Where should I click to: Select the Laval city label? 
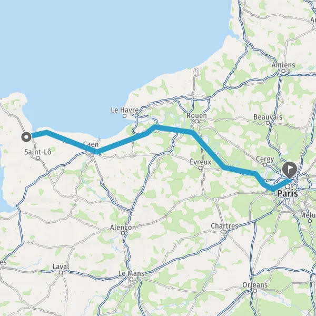coord(61,266)
